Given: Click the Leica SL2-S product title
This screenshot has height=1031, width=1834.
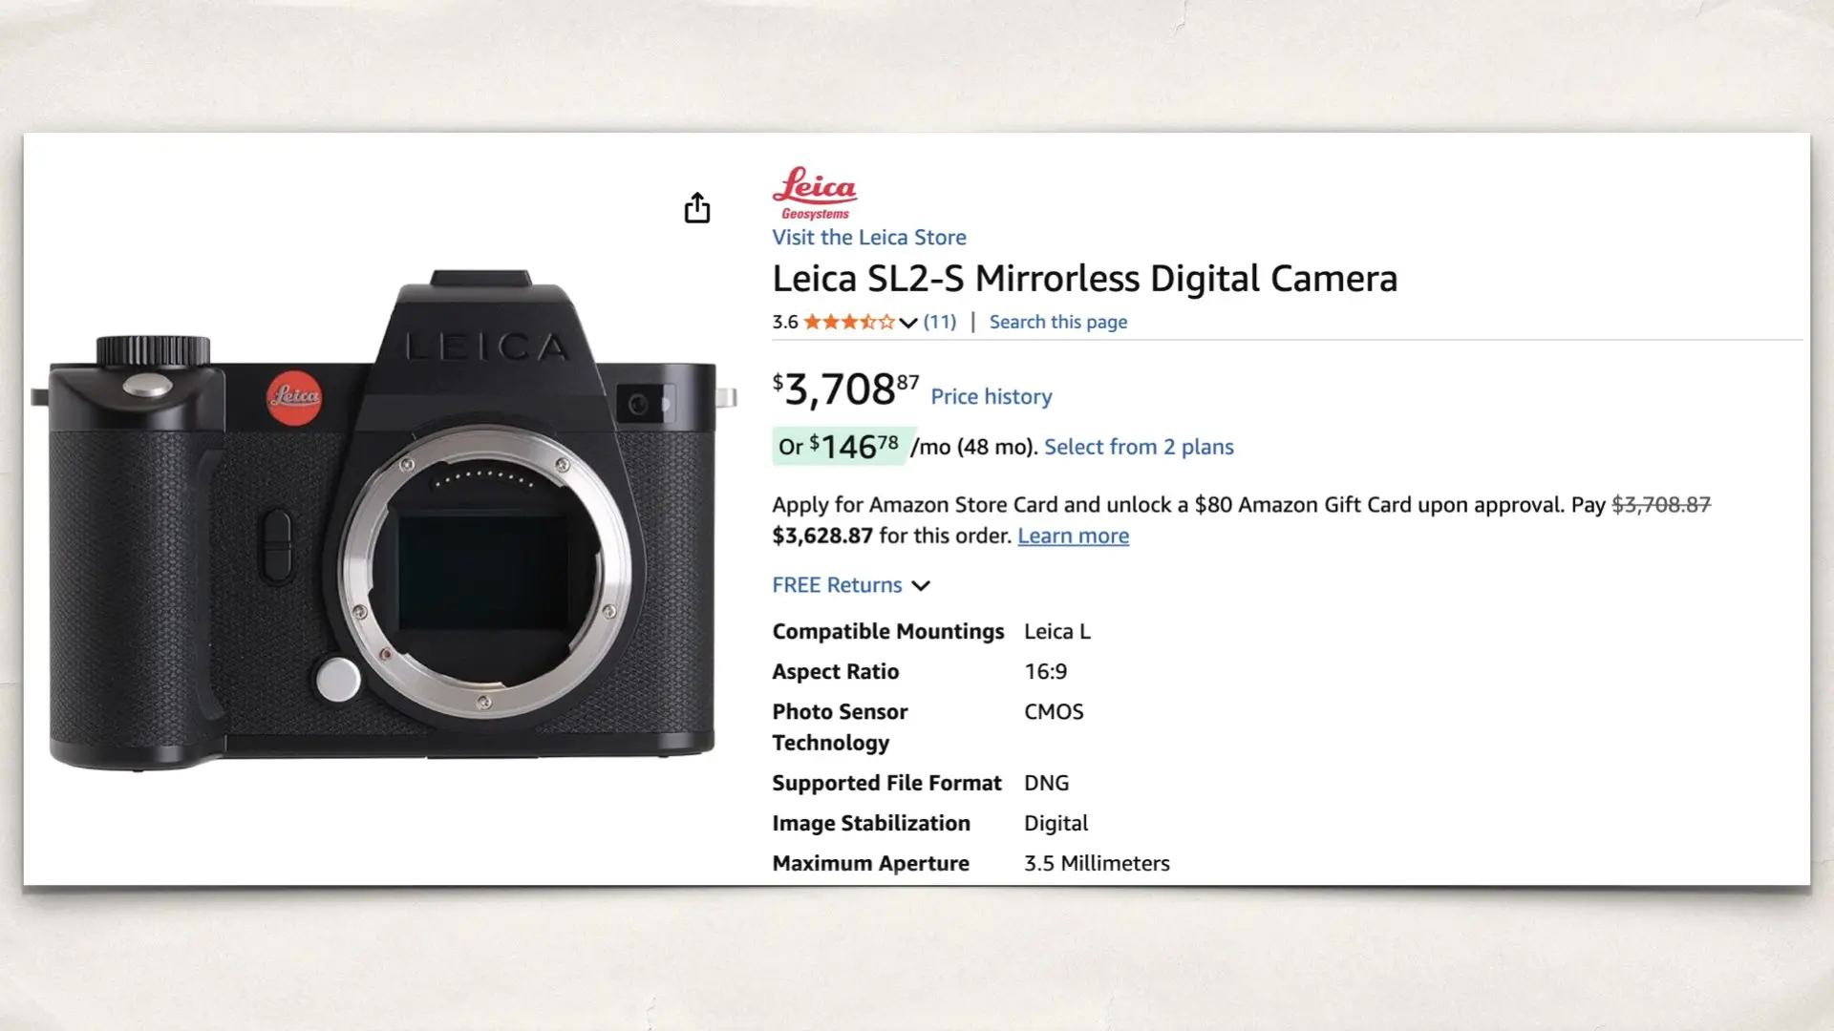Looking at the screenshot, I should click(x=1085, y=279).
